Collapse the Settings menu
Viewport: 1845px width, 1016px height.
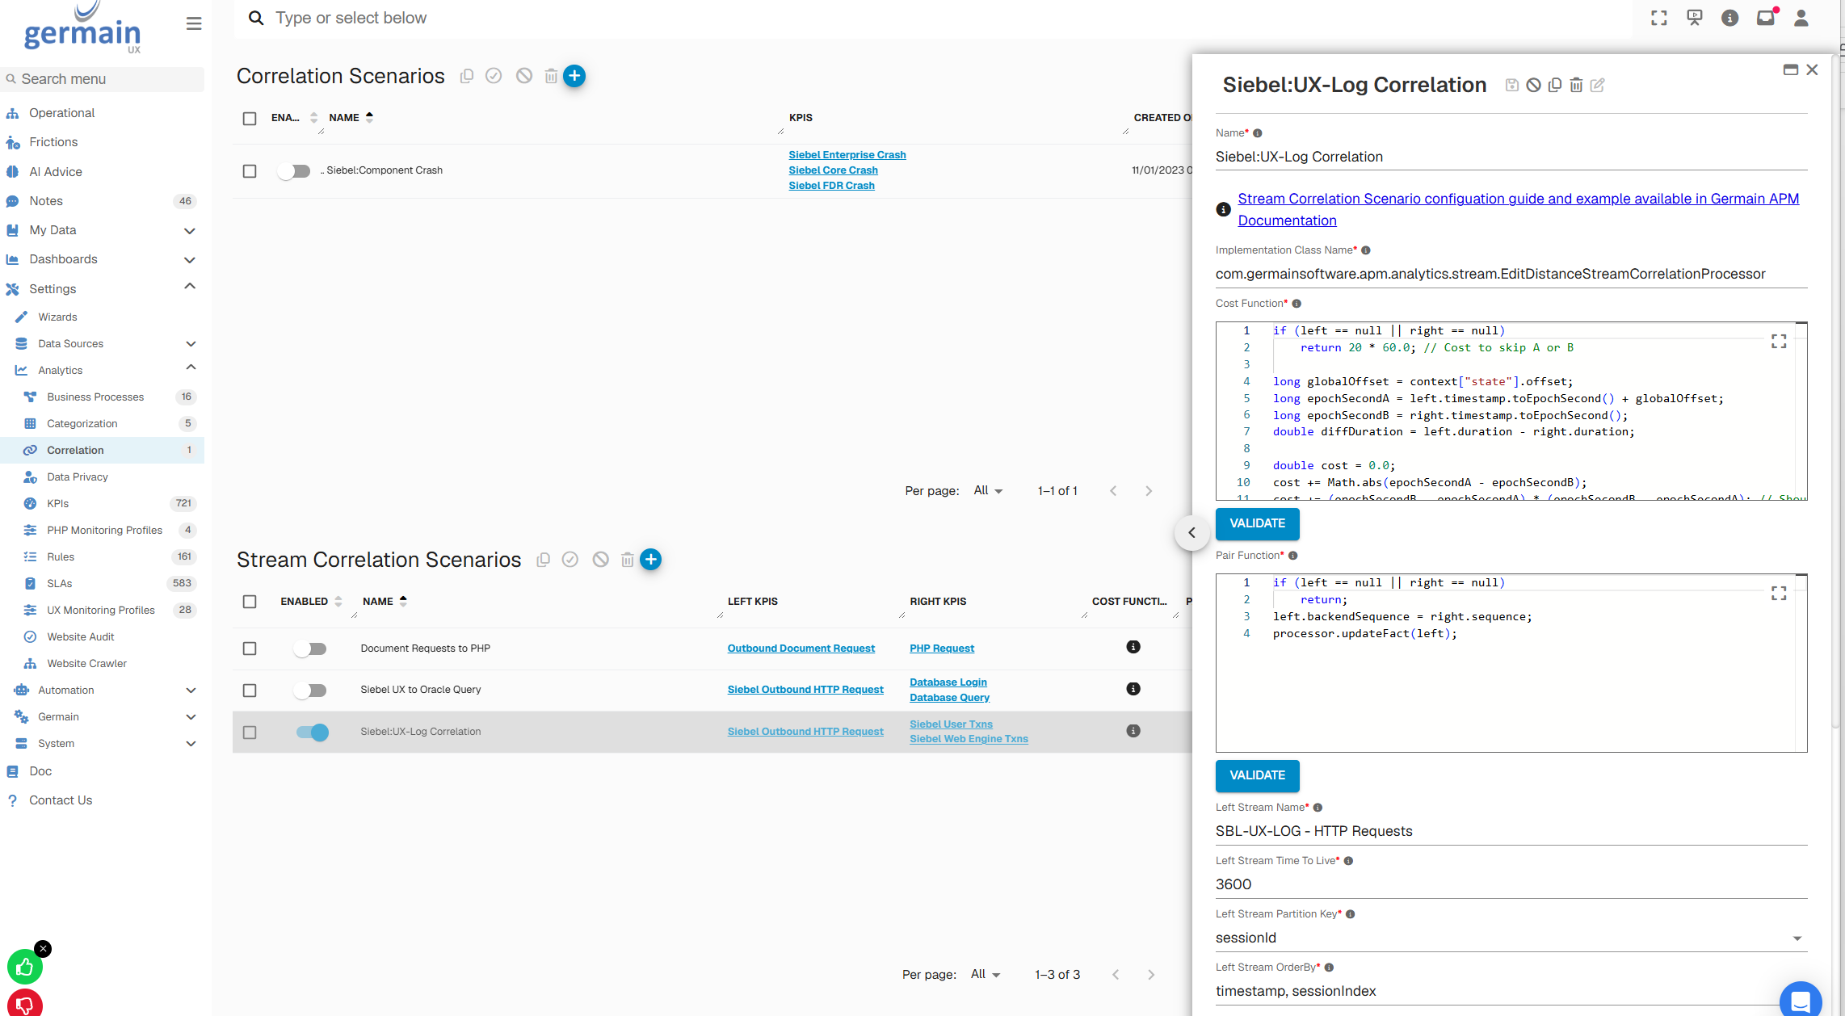[x=102, y=288]
